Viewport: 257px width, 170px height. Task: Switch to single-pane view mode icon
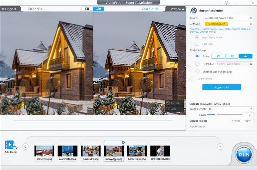87,9
